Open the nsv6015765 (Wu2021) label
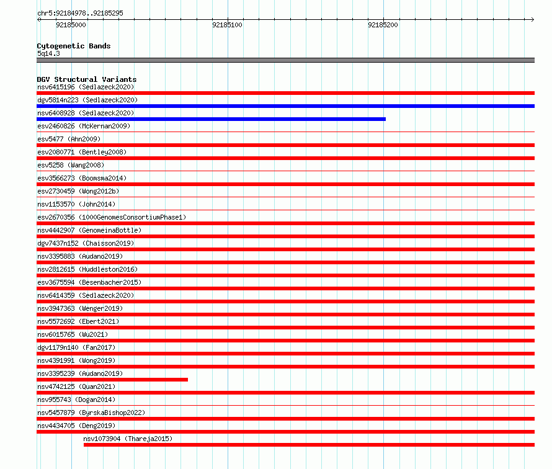 pos(73,334)
